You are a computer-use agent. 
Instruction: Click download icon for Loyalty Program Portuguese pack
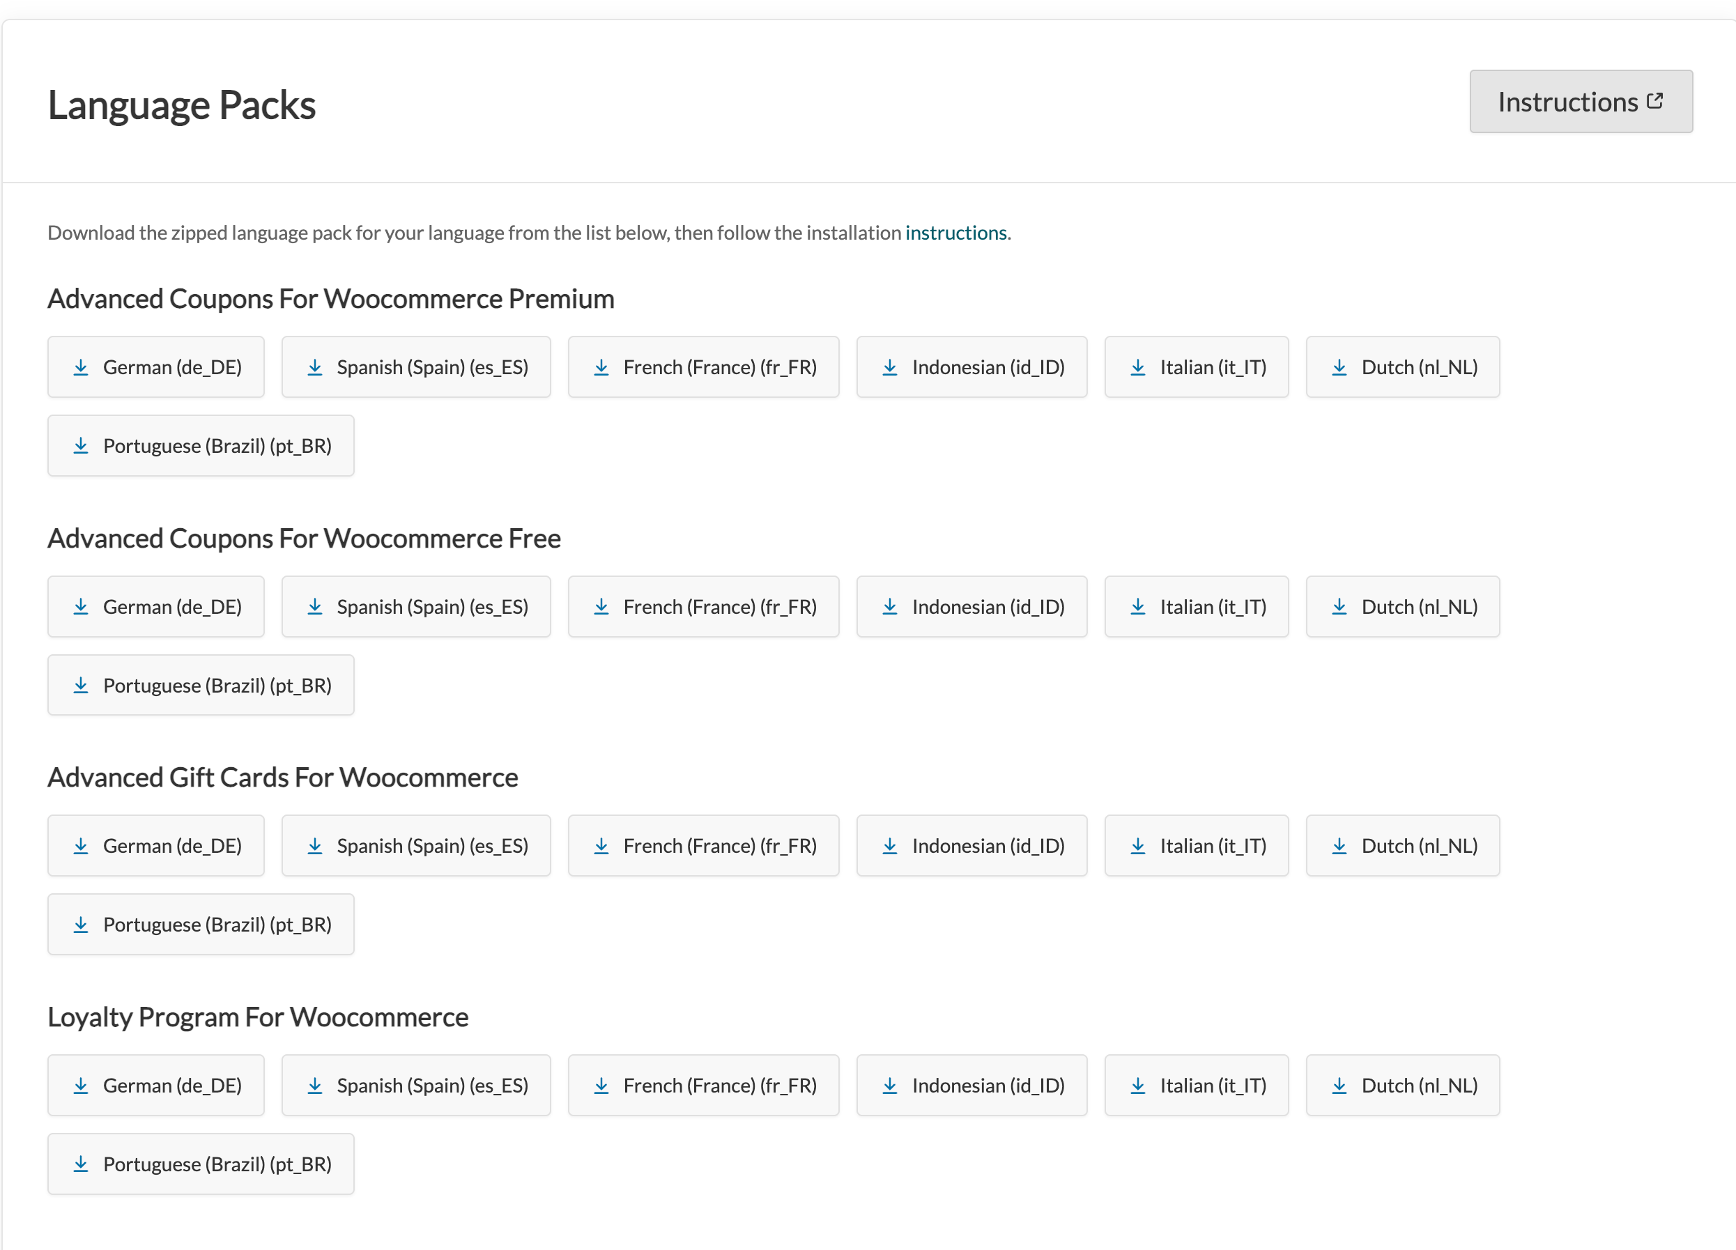click(81, 1164)
